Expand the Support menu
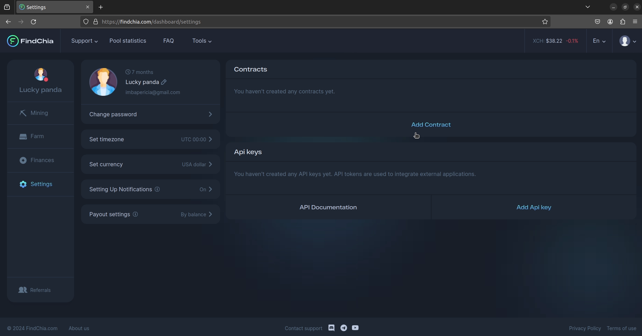The width and height of the screenshot is (642, 336). pyautogui.click(x=85, y=41)
